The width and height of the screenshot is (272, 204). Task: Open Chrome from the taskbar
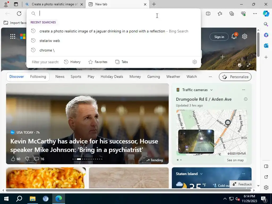(46, 199)
